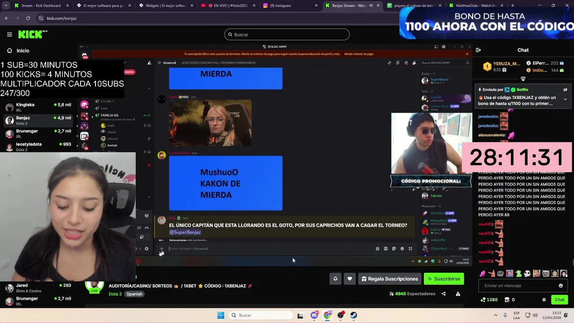Click alexusvalenio chat username
This screenshot has height=323, width=574.
pyautogui.click(x=491, y=135)
